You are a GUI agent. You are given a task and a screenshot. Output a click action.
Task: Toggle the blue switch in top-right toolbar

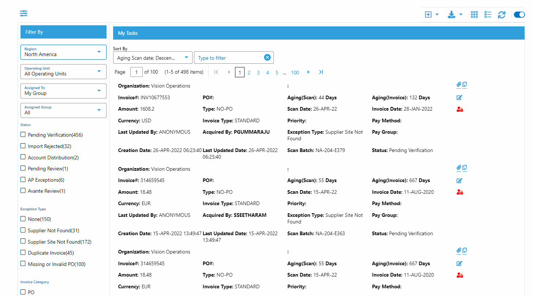(x=519, y=15)
